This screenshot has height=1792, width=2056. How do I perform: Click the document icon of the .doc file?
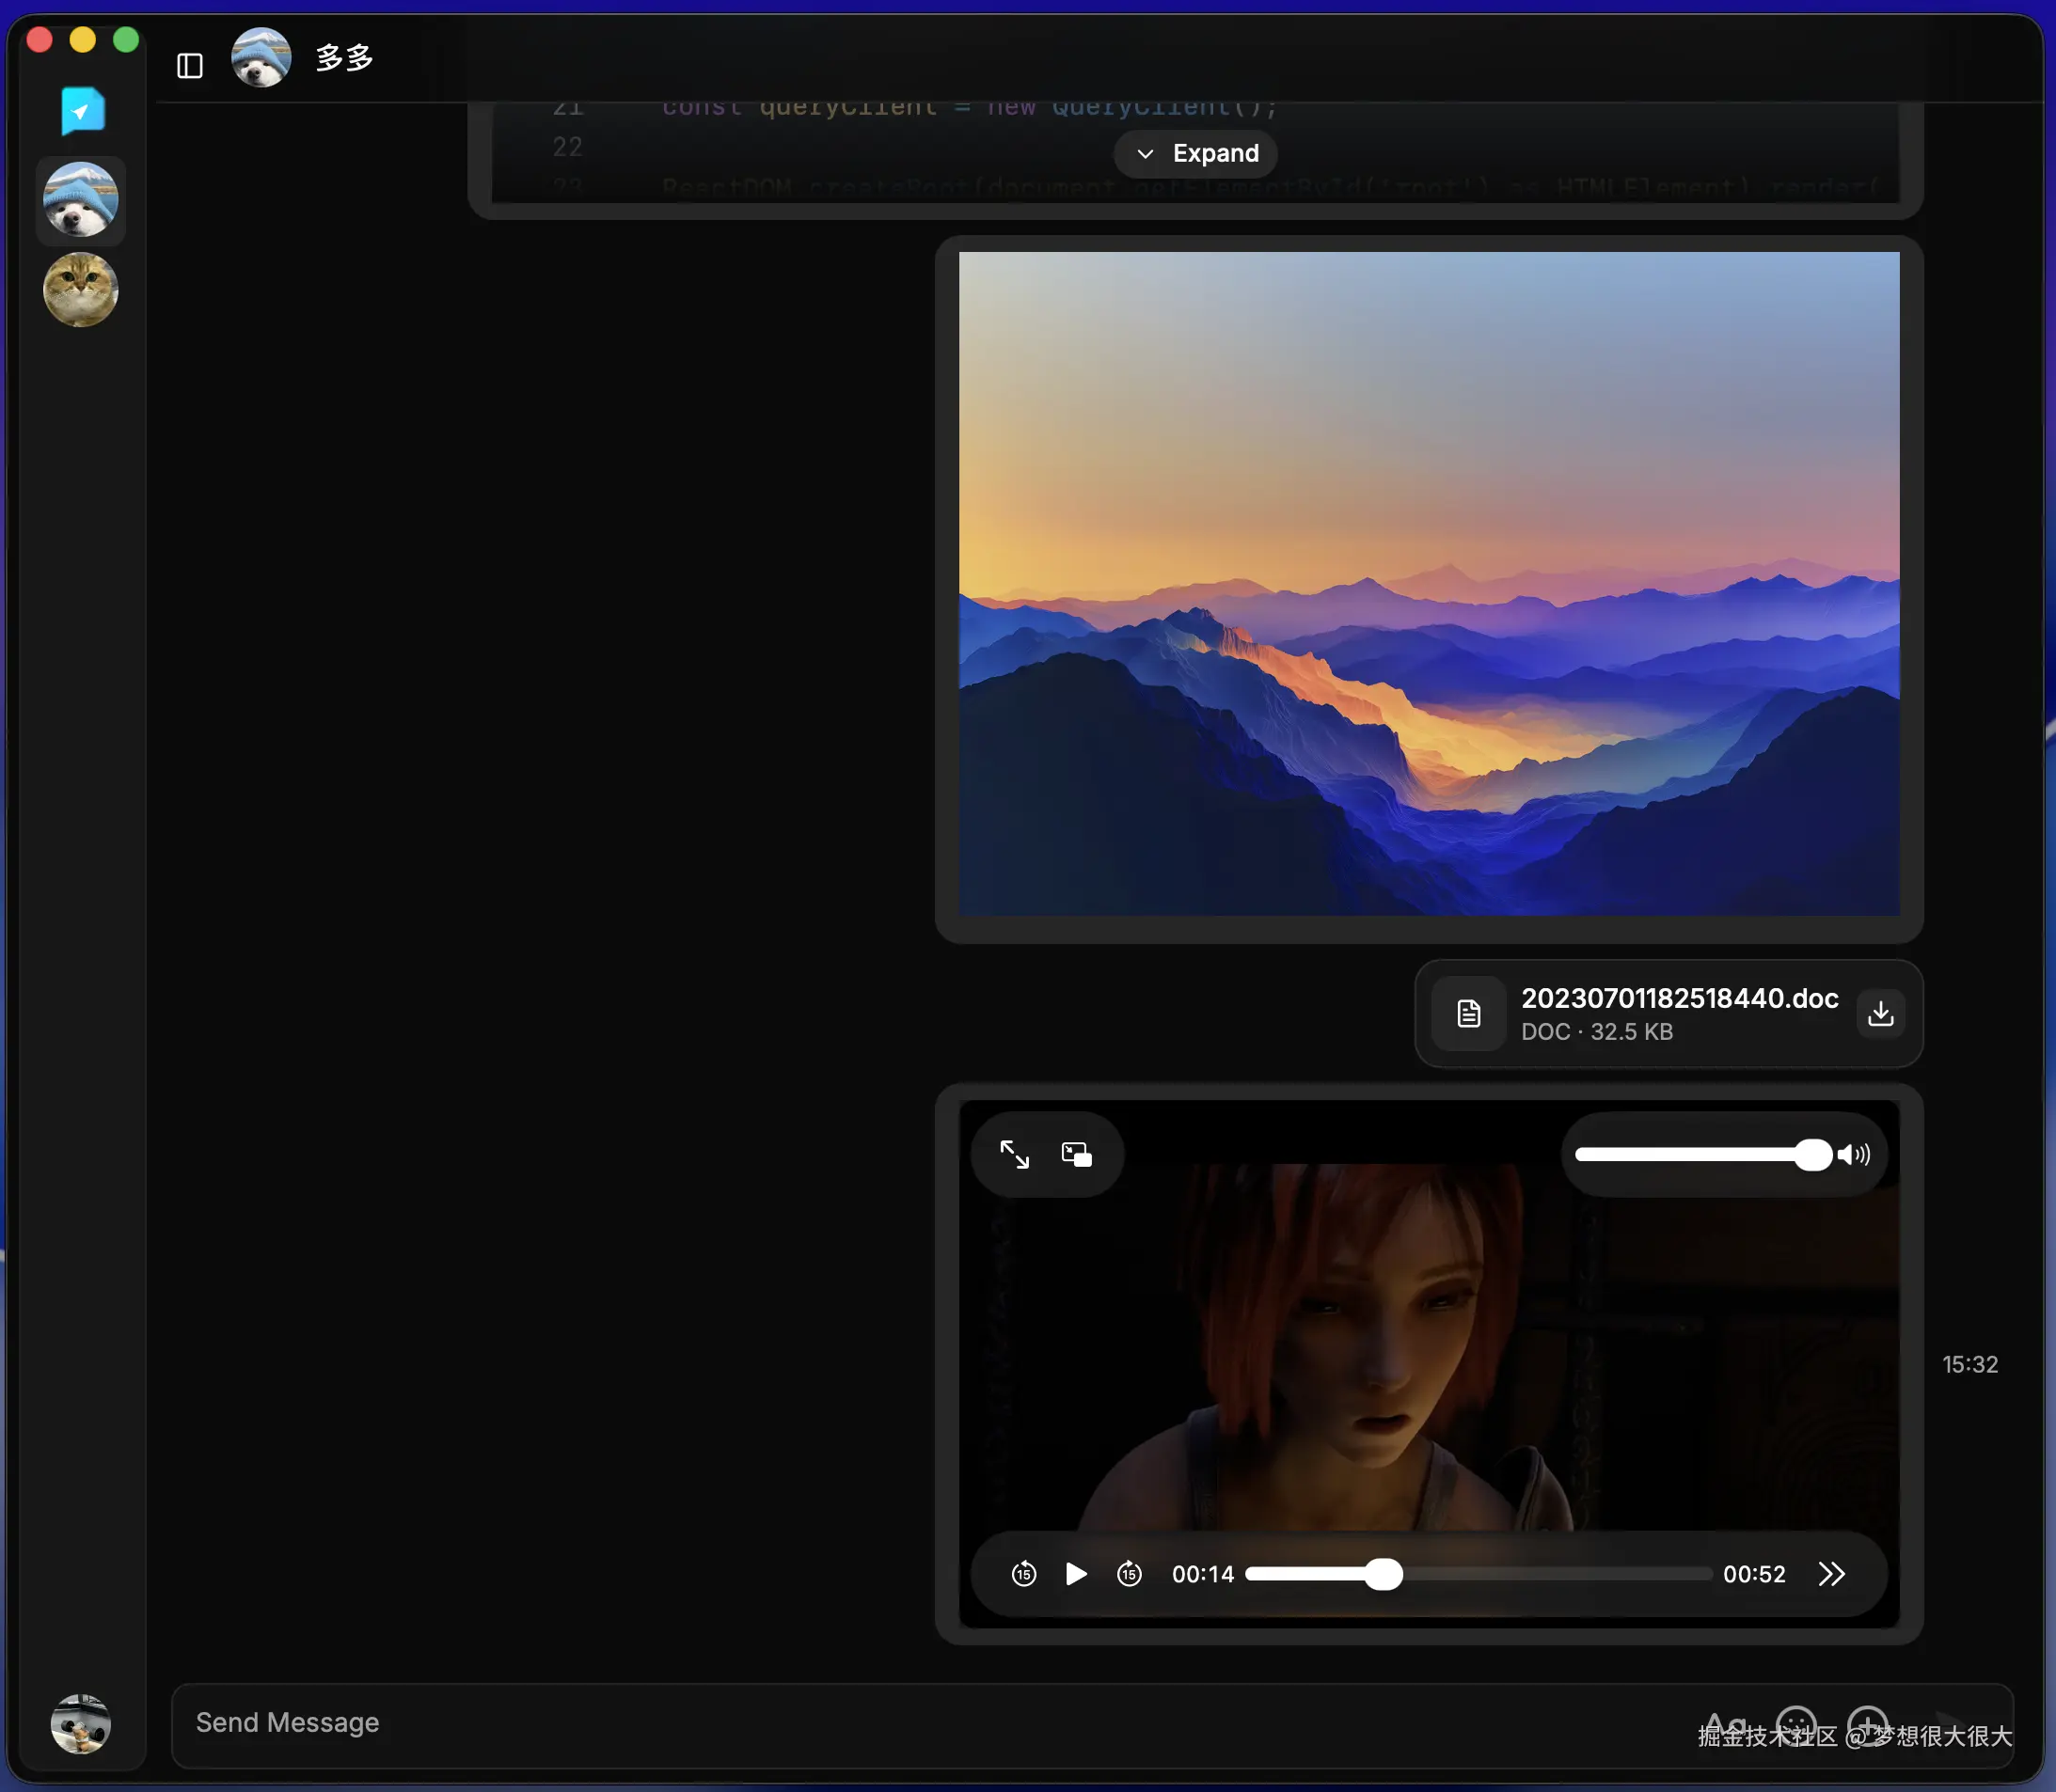[x=1469, y=1013]
